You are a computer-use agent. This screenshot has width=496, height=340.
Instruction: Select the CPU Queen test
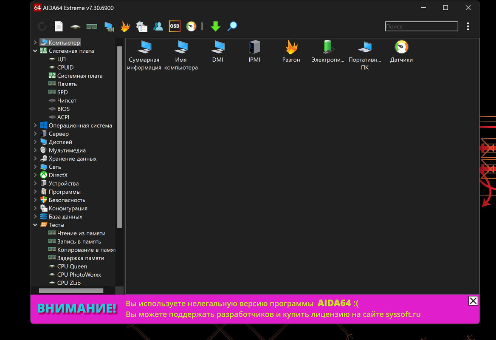(68, 266)
